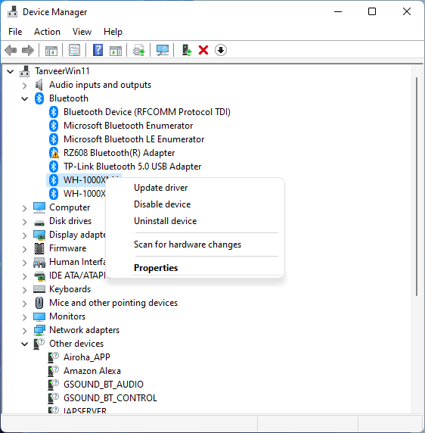Screen dimensions: 425x433
Task: Click the vertical scrollbar thumb
Action: pyautogui.click(x=417, y=187)
